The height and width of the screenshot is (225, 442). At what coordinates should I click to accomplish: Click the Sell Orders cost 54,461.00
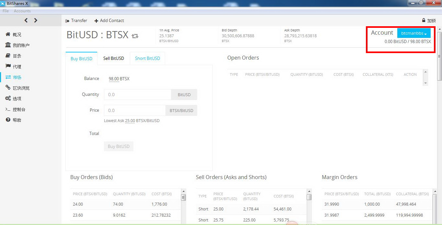coord(283,209)
